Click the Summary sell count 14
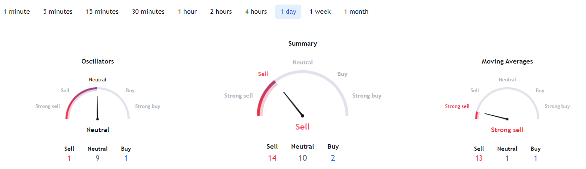 click(x=272, y=158)
